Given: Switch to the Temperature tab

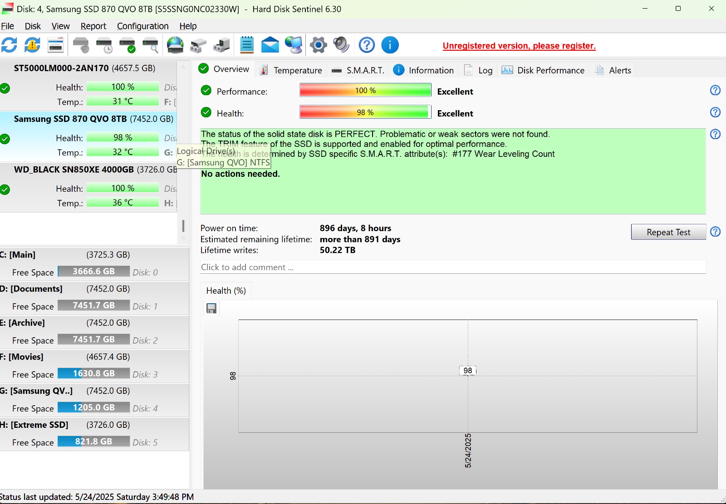Looking at the screenshot, I should pos(290,70).
